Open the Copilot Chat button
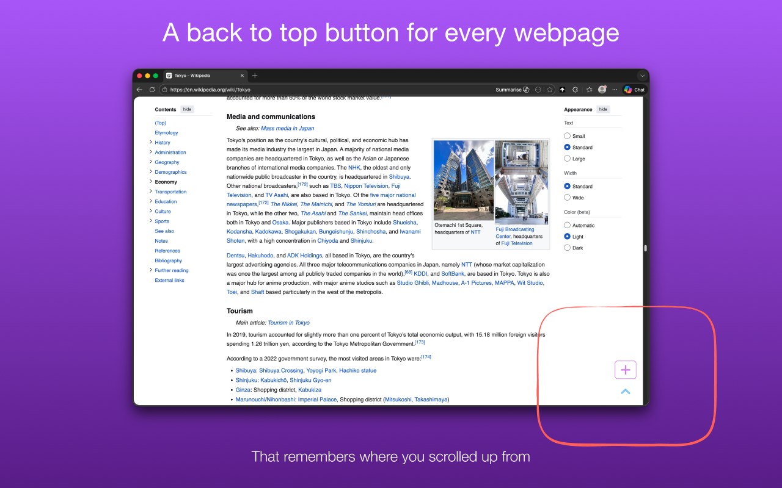This screenshot has width=782, height=488. [x=634, y=90]
